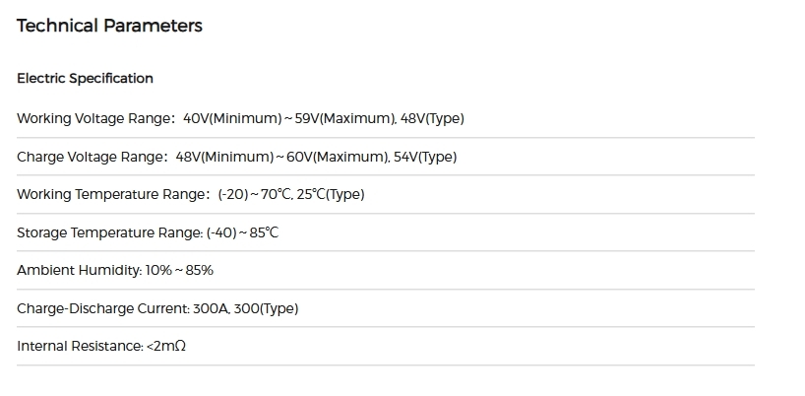Click the 40V(Minimum) value text
Screen dimensions: 805x396
tap(232, 118)
